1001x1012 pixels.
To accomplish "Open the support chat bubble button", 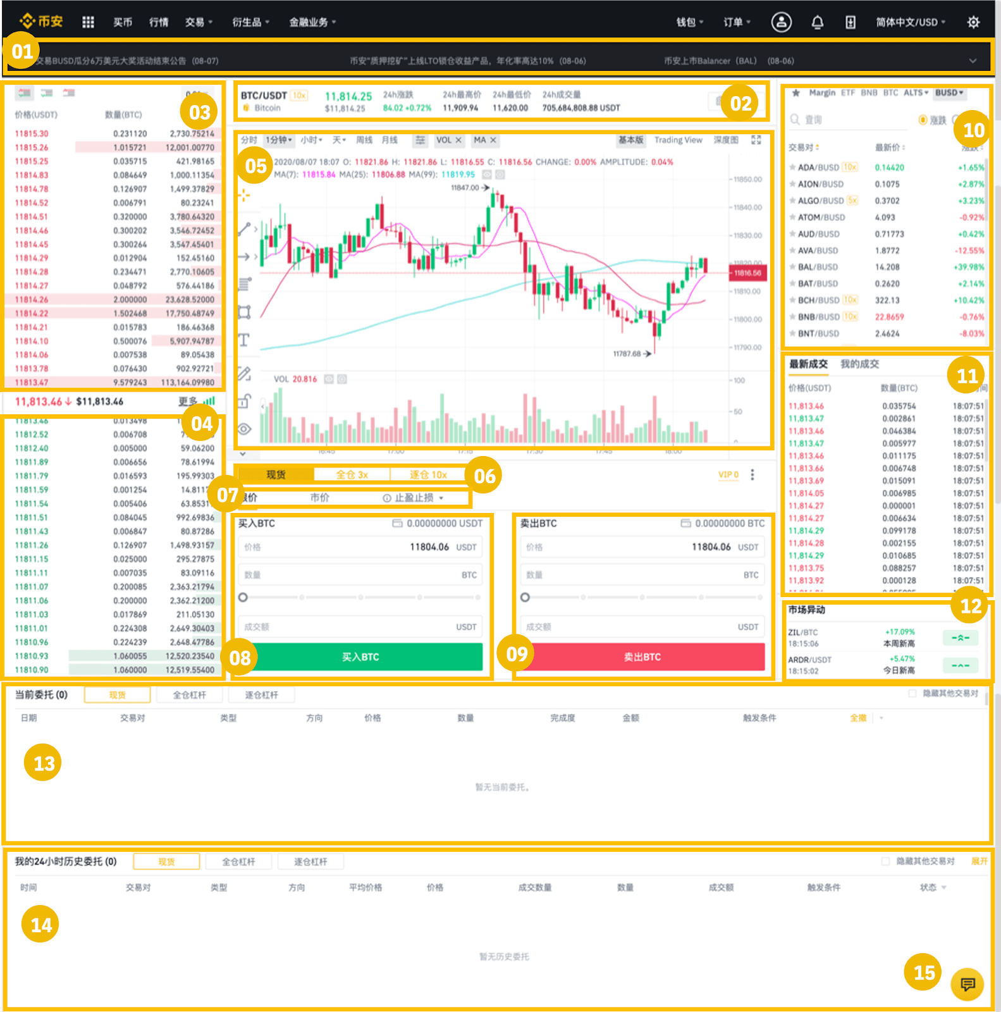I will (967, 984).
